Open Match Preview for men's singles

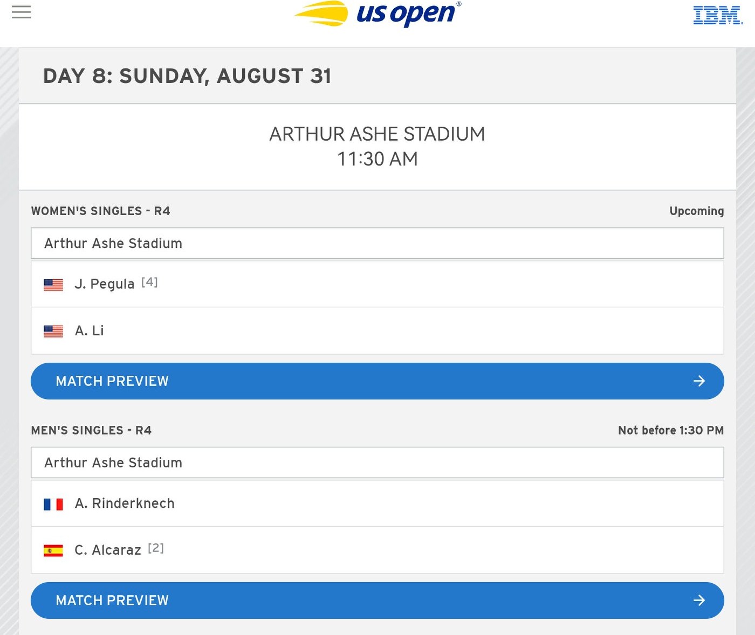click(377, 601)
